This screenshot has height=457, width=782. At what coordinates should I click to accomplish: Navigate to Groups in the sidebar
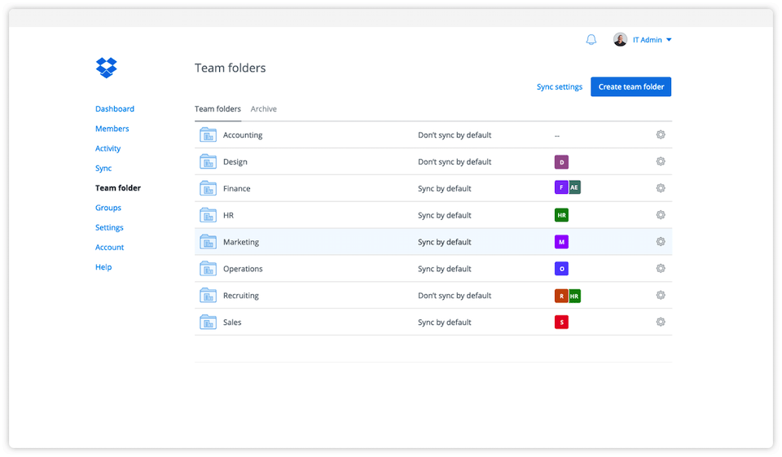[x=108, y=208]
